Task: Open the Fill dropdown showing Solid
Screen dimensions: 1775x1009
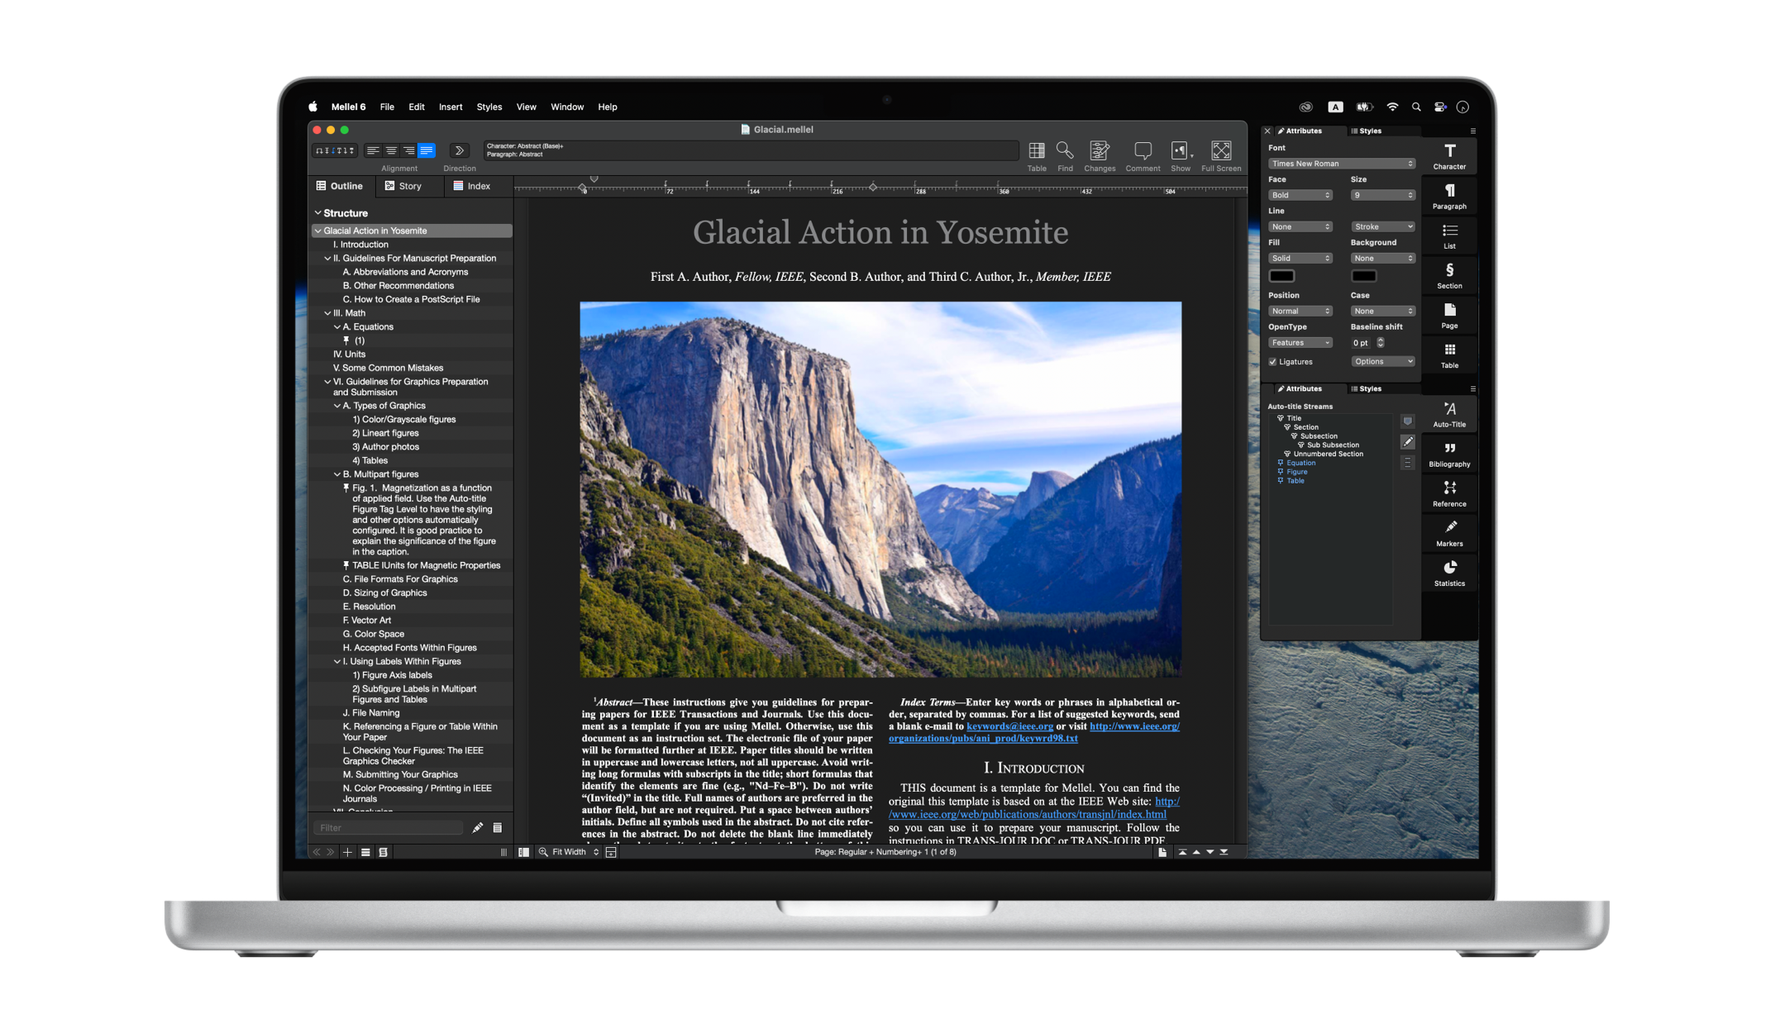Action: click(x=1300, y=258)
